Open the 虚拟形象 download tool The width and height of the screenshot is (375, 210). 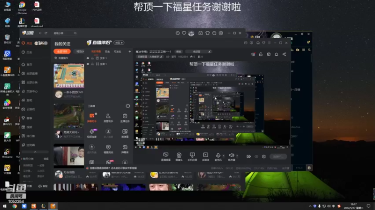tap(92, 149)
